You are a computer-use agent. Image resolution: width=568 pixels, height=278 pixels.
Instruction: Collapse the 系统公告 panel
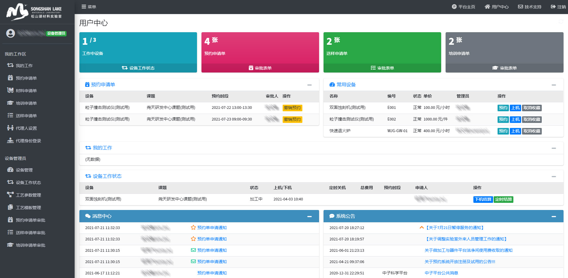coord(554,217)
